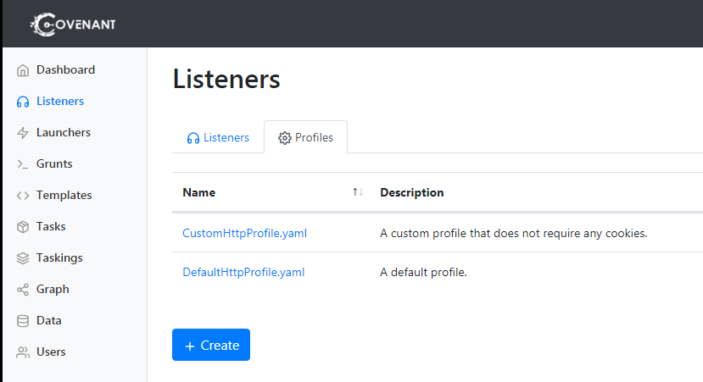The height and width of the screenshot is (382, 703).
Task: Click the gear icon on Profiles tab
Action: point(285,138)
